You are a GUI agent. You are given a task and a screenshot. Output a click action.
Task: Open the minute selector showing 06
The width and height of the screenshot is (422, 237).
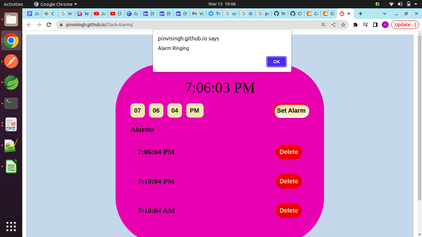pos(156,110)
